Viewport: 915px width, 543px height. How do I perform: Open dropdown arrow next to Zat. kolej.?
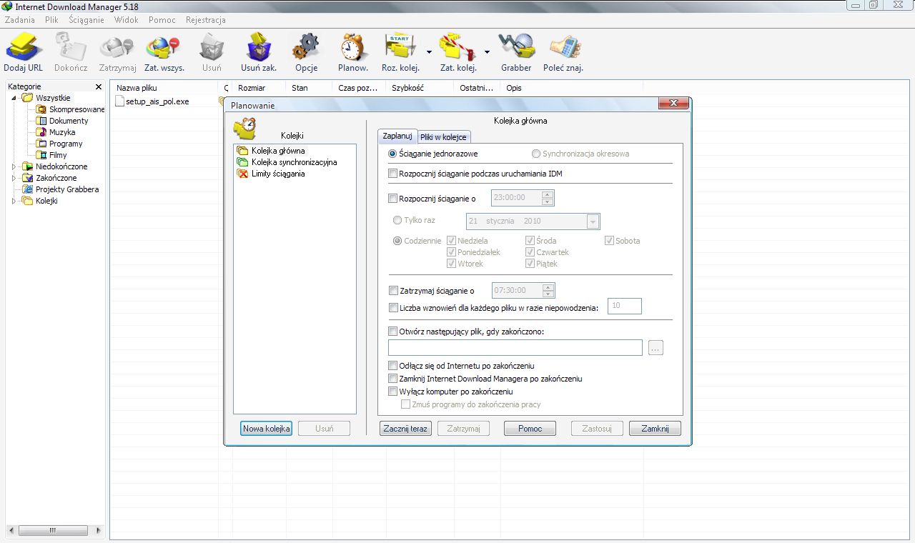point(487,51)
